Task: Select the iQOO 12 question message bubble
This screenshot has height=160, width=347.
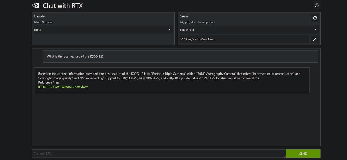Action: (180, 56)
